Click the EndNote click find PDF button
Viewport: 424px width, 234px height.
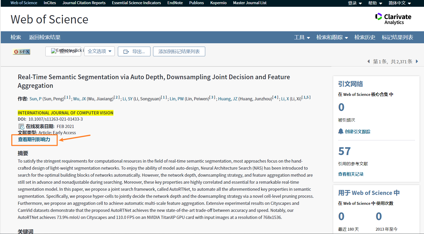pyautogui.click(x=63, y=51)
